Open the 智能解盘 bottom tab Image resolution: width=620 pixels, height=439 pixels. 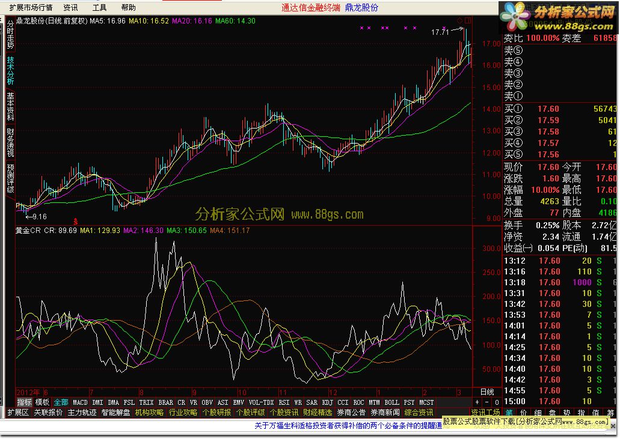coord(116,413)
